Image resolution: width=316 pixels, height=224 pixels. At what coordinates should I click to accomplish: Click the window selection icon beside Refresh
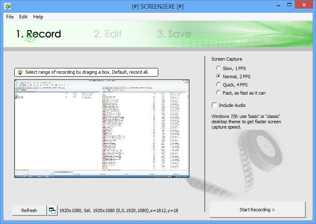coord(52,210)
